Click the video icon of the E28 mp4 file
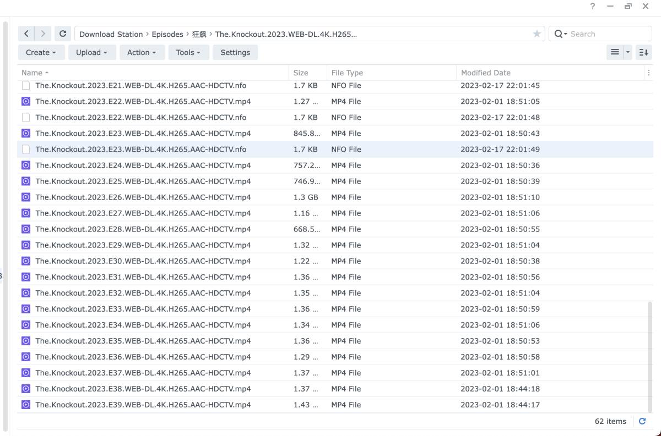 point(25,229)
